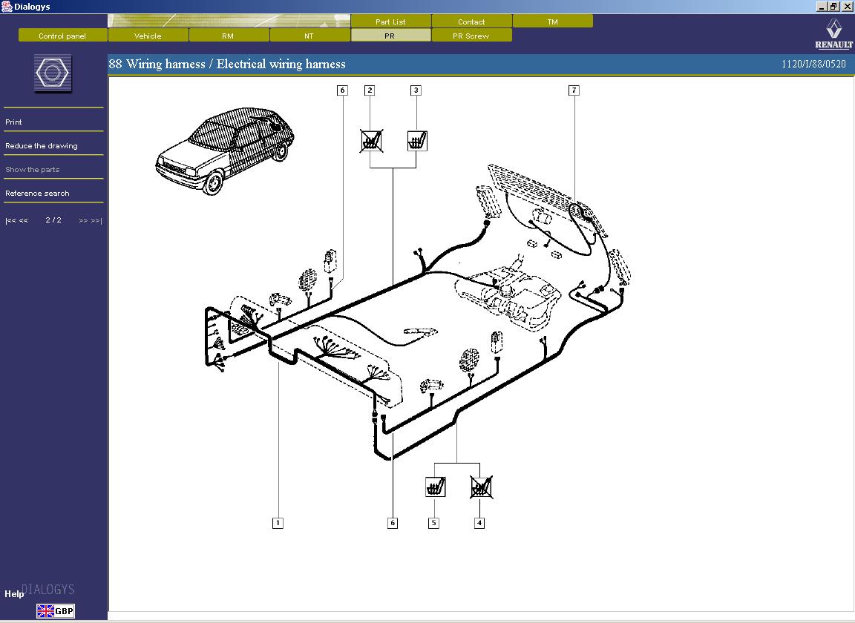Go to previous page with << arrow
Screen dimensions: 855x623
(24, 220)
